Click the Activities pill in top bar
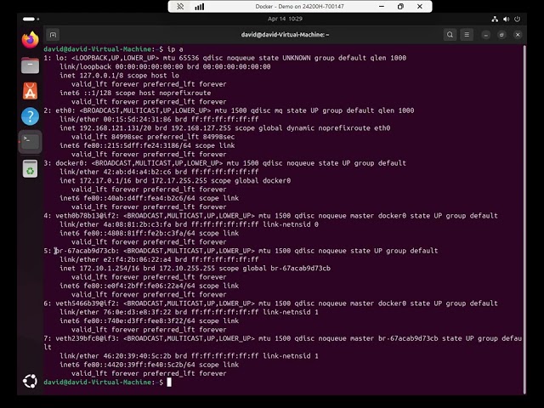Screen dimensions: 544x408 [31, 19]
